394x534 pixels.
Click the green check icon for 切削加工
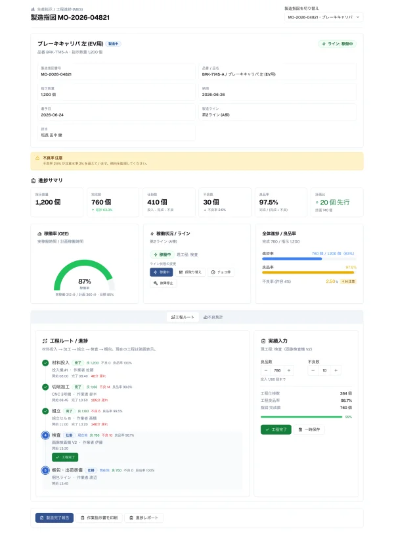click(45, 387)
